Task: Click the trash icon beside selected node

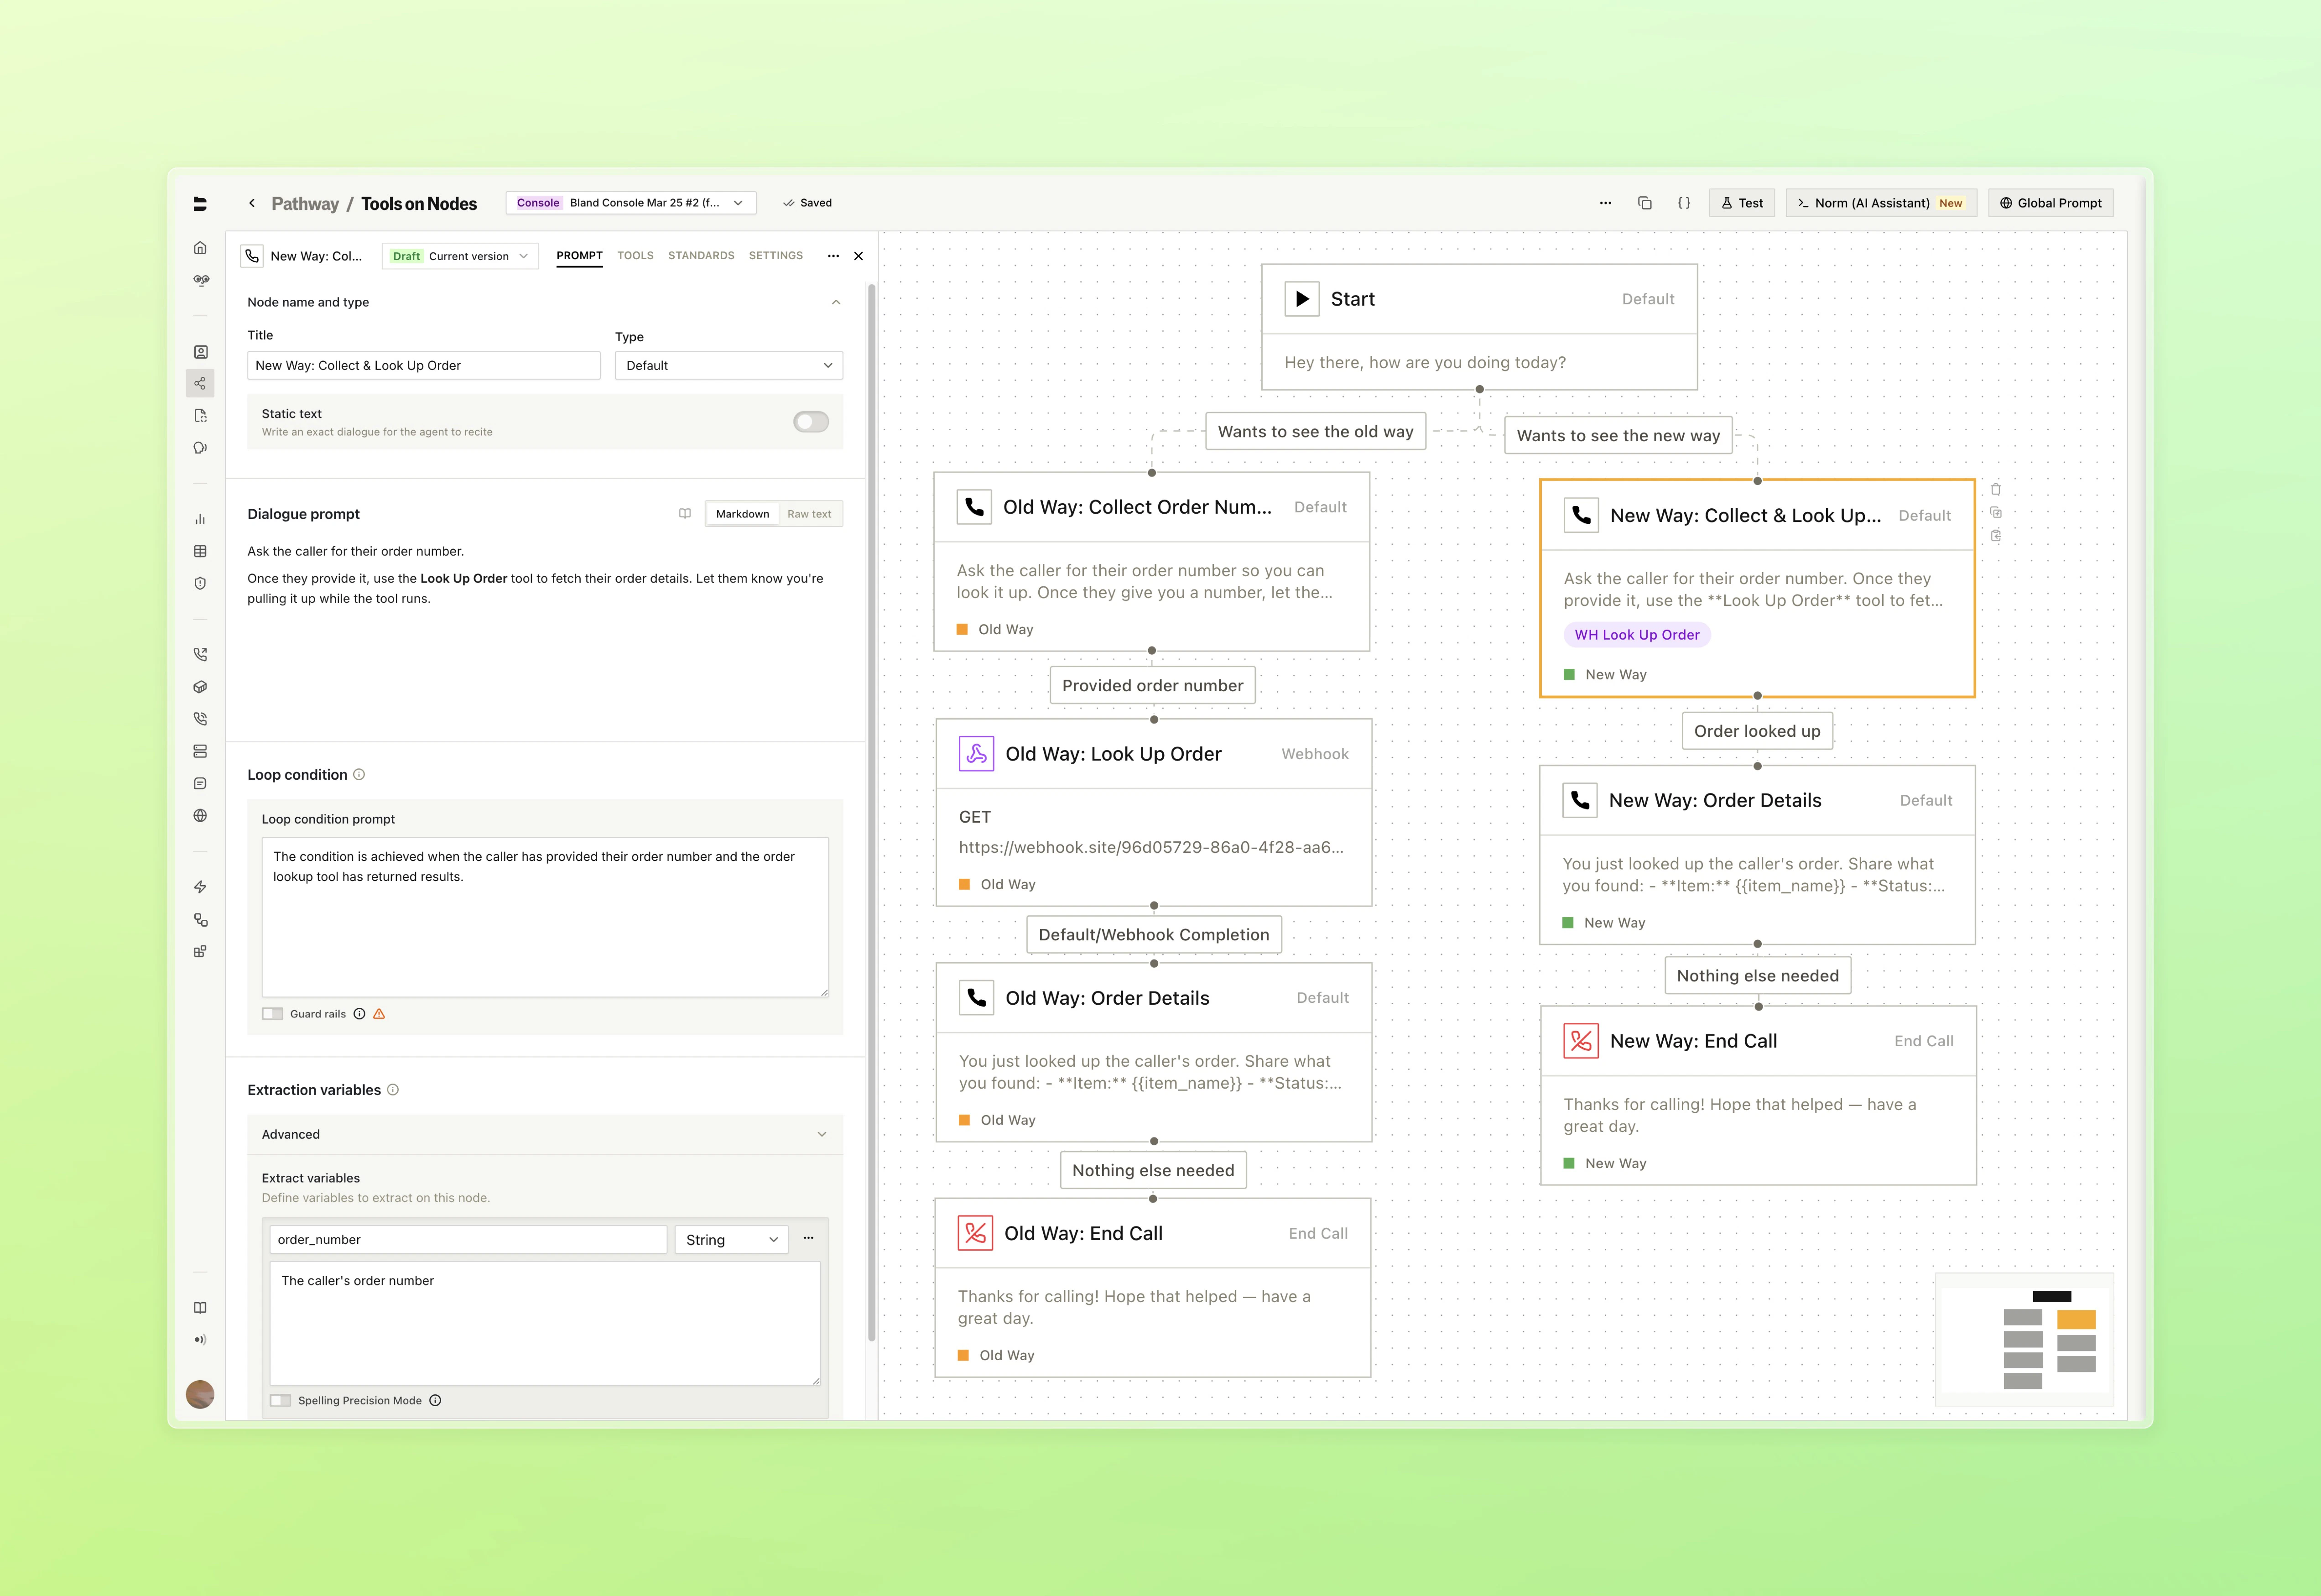Action: point(1995,490)
